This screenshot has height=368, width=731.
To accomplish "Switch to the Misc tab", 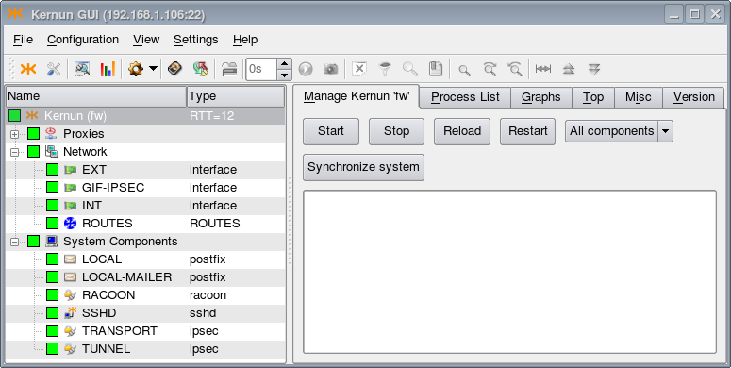I will 639,97.
